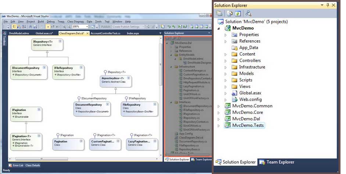Image resolution: width=346 pixels, height=174 pixels.
Task: Open window position dropdown arrow on enlarged Solution Explorer
Action: pyautogui.click(x=322, y=5)
